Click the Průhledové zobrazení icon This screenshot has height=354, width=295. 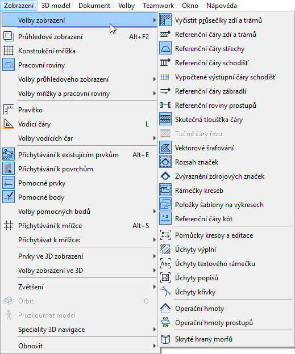[9, 36]
